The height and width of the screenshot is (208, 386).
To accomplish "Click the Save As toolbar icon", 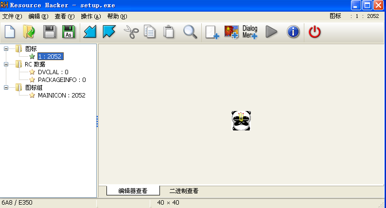I will 69,32.
